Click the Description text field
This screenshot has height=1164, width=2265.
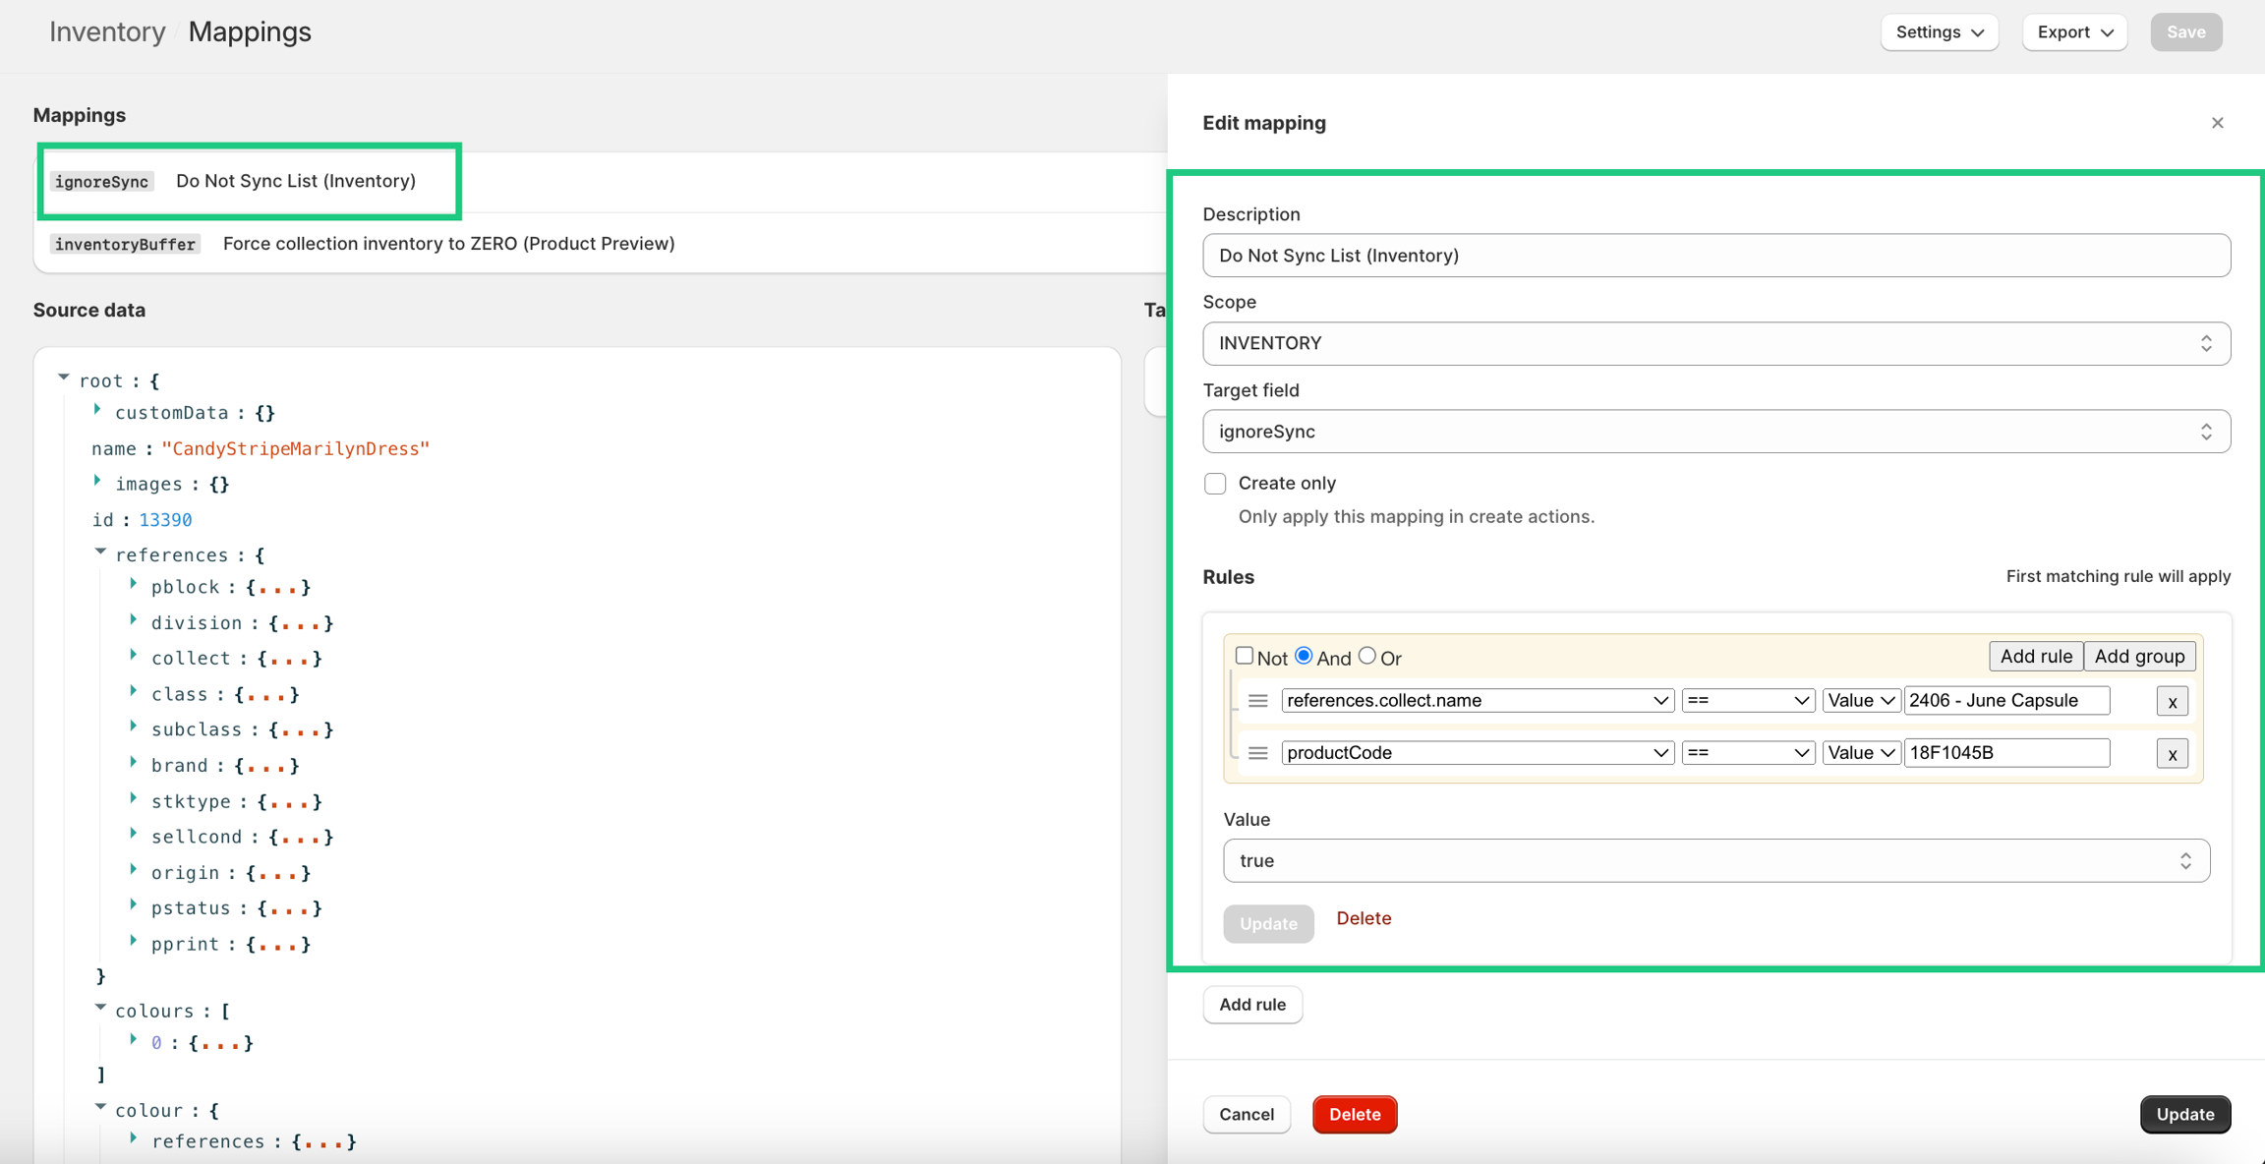coord(1715,256)
